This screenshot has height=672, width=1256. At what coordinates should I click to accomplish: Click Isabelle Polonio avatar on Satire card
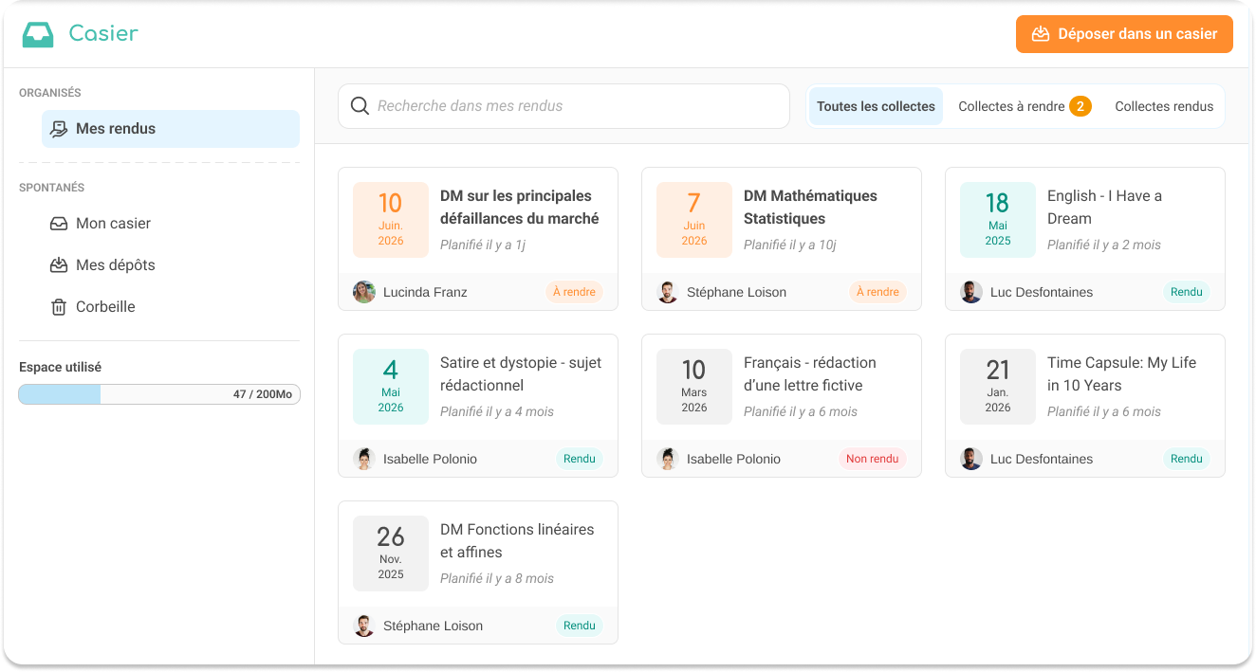click(364, 459)
